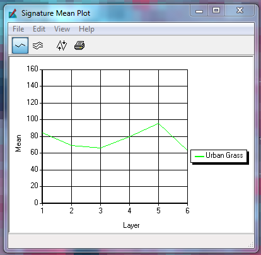Switch to the multiple signatures plot icon
261x255 pixels.
tap(38, 45)
